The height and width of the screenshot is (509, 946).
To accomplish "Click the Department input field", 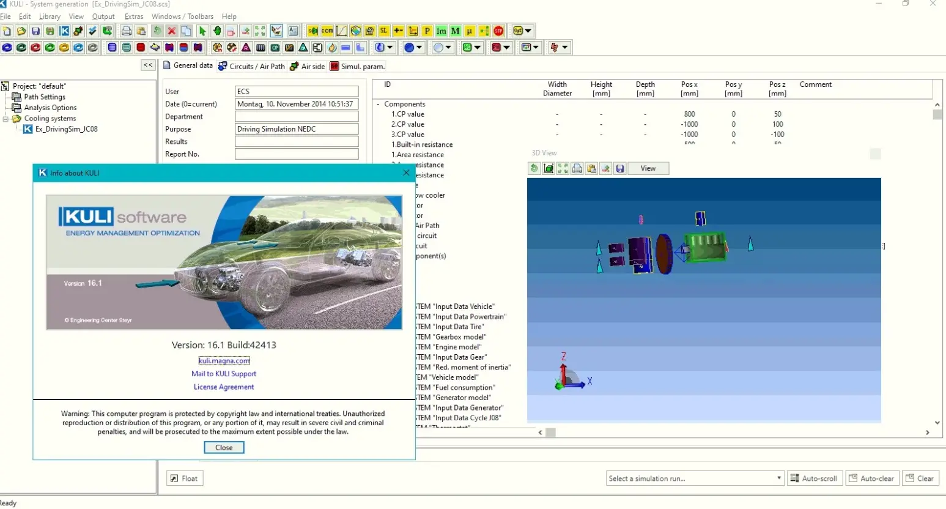I will pos(297,116).
